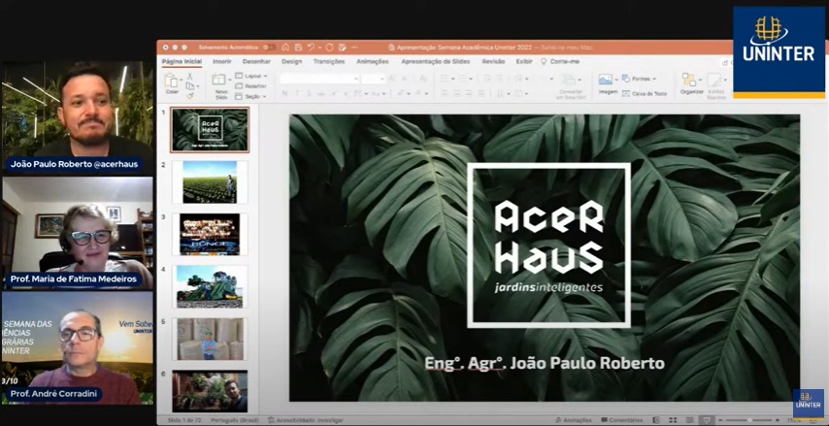Click Anotações in the status bar

click(573, 420)
